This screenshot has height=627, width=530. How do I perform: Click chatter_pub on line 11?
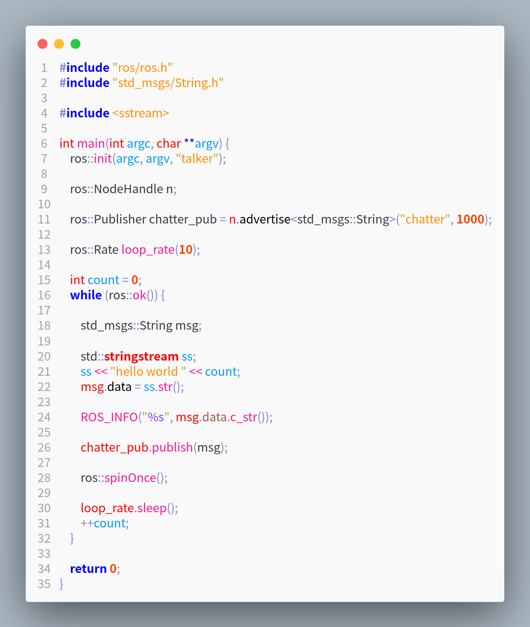tap(183, 220)
